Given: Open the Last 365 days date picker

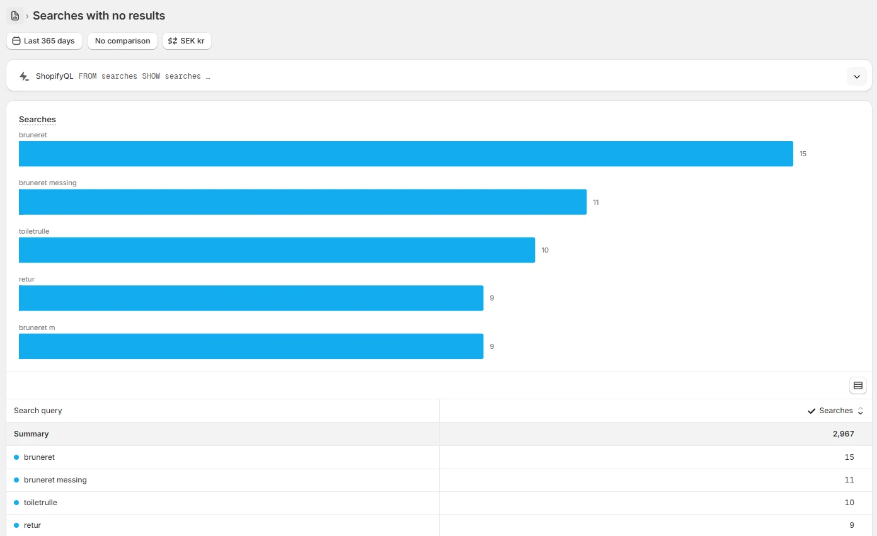Looking at the screenshot, I should [x=43, y=41].
